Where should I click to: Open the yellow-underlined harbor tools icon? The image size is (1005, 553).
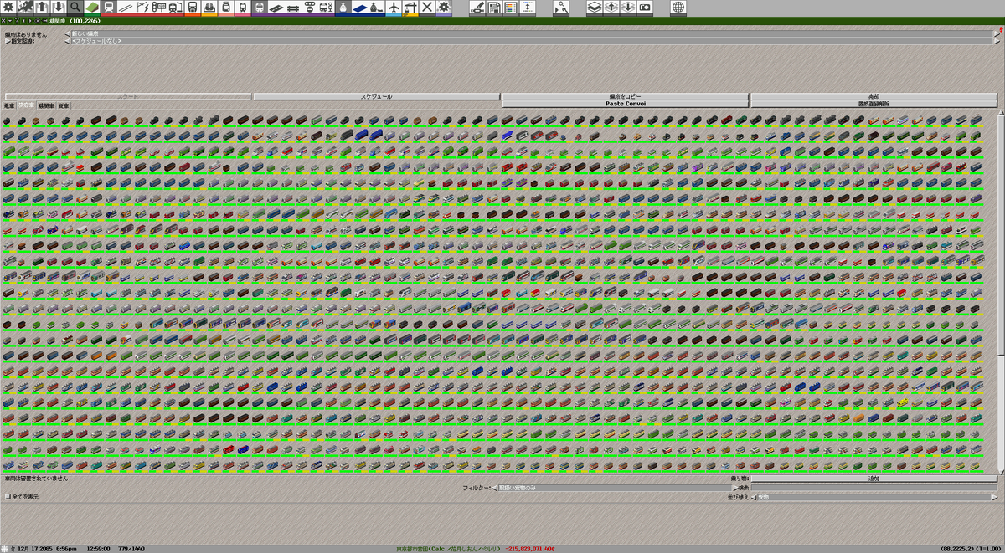209,8
